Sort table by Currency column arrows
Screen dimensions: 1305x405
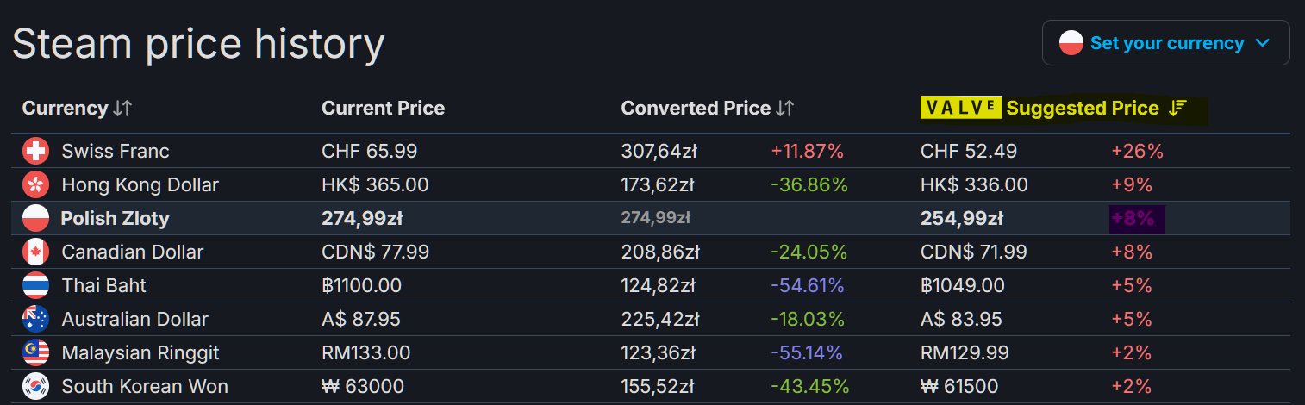click(122, 109)
